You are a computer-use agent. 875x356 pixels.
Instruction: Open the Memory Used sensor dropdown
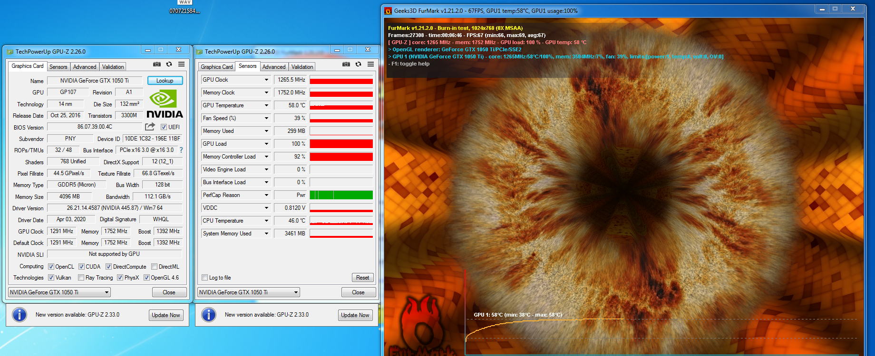266,131
